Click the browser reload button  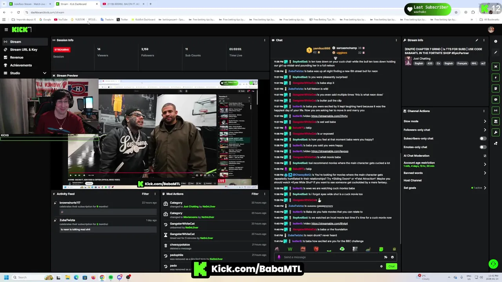tap(18, 12)
